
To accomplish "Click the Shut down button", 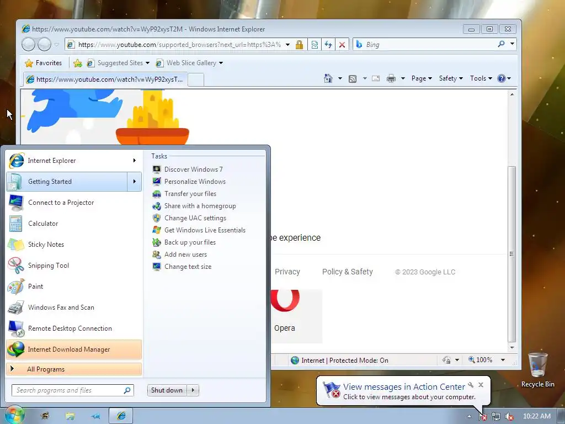I will [x=167, y=390].
